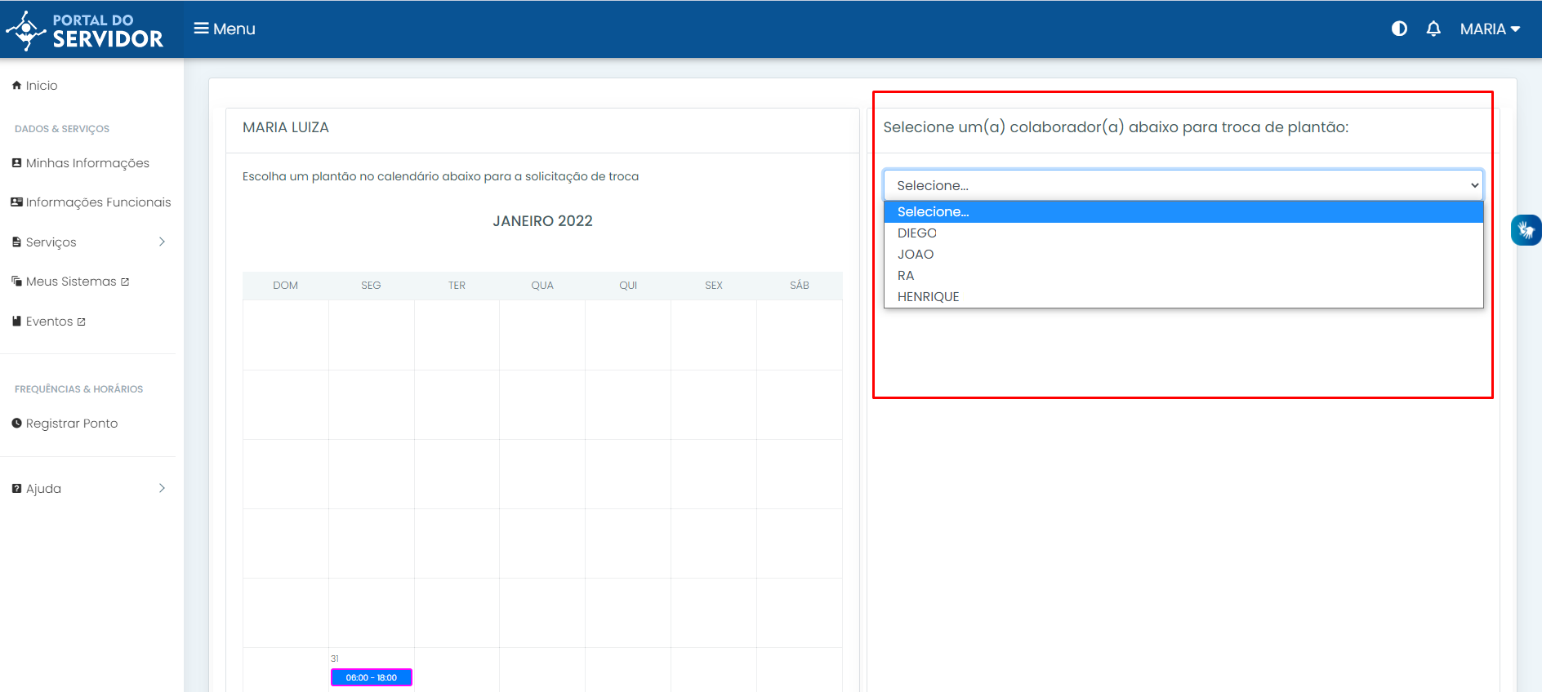
Task: Click the DOM column header
Action: tap(285, 286)
